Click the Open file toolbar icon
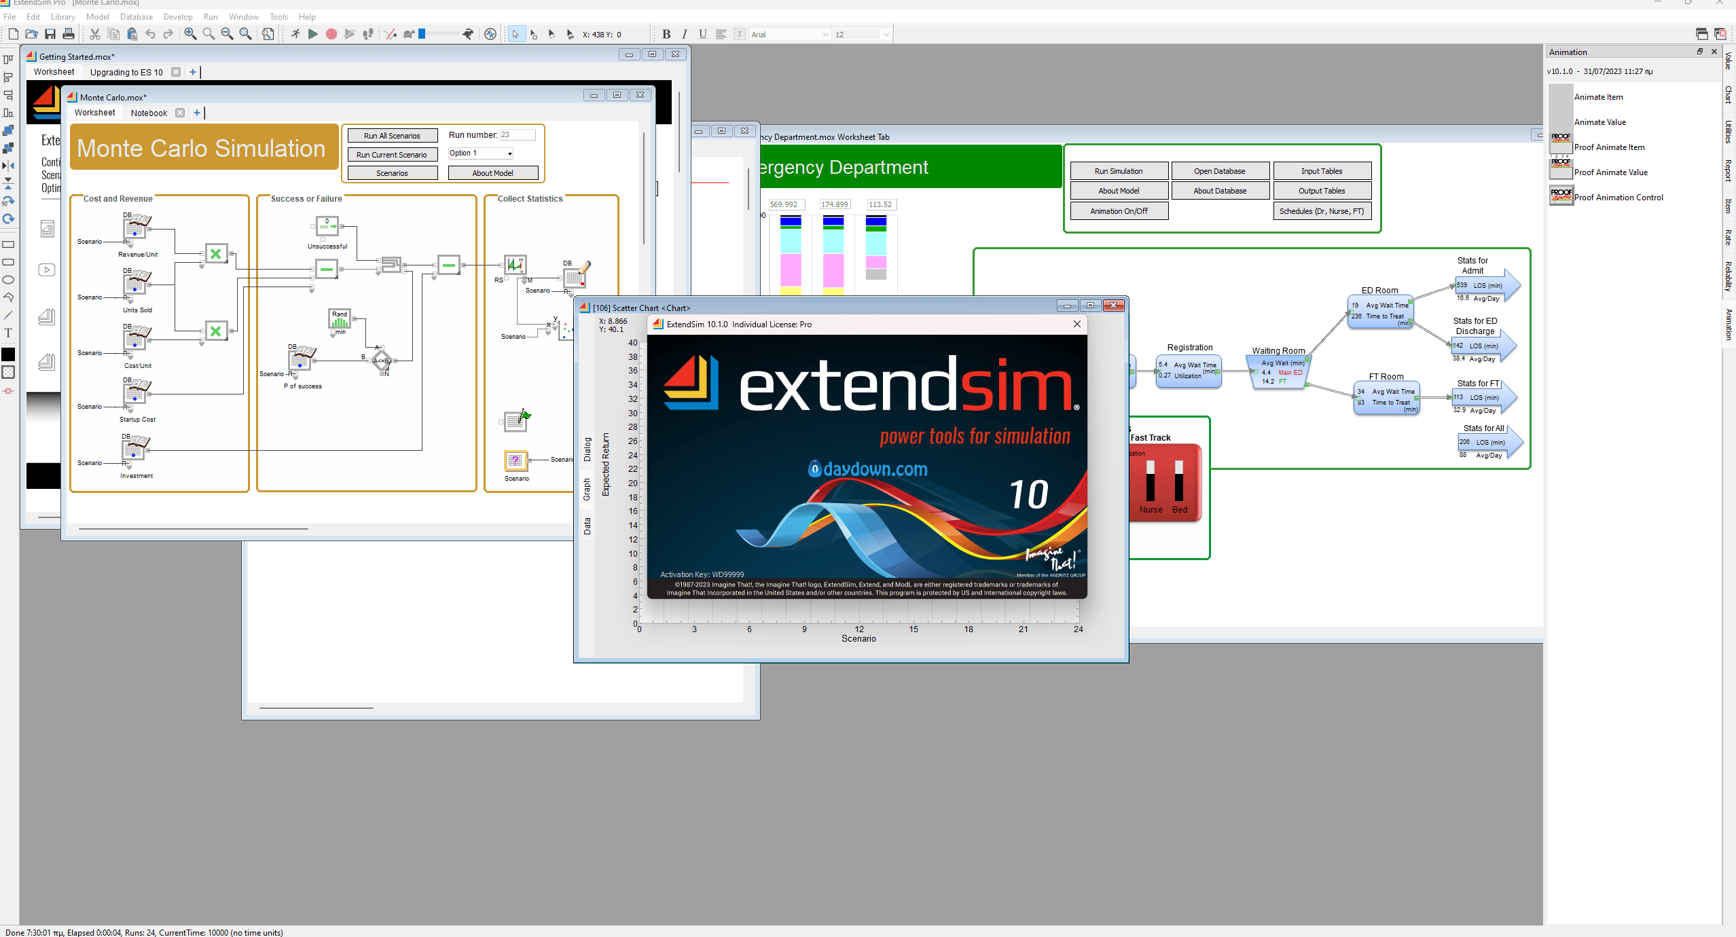The image size is (1736, 937). [x=31, y=34]
